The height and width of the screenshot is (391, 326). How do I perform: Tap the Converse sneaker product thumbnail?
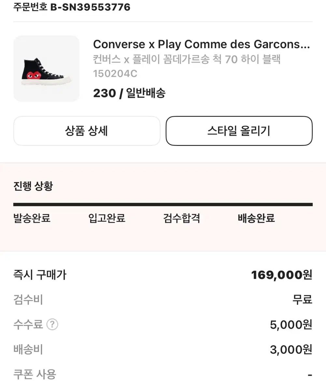(x=46, y=68)
